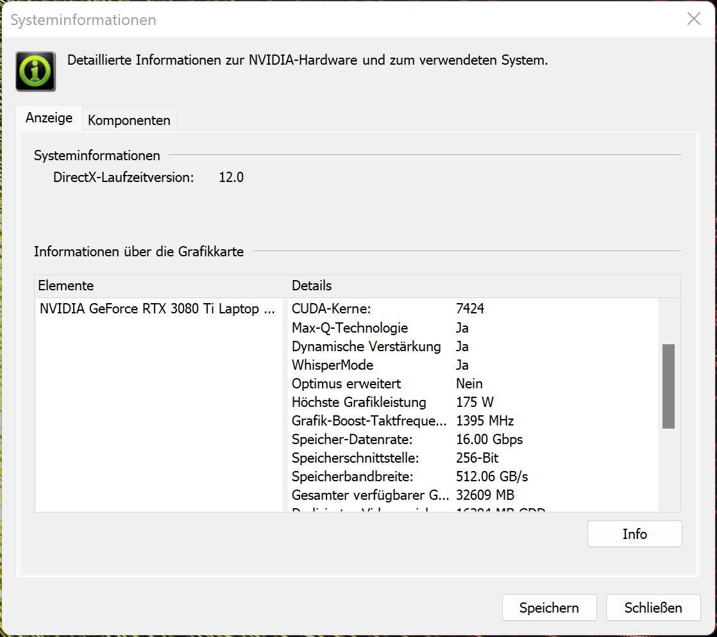717x637 pixels.
Task: Open the Komponenten tab
Action: click(x=129, y=120)
